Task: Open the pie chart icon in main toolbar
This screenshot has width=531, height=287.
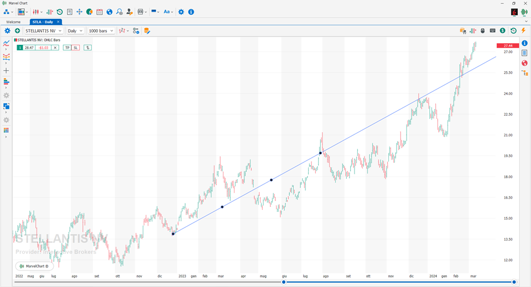Action: pos(90,12)
